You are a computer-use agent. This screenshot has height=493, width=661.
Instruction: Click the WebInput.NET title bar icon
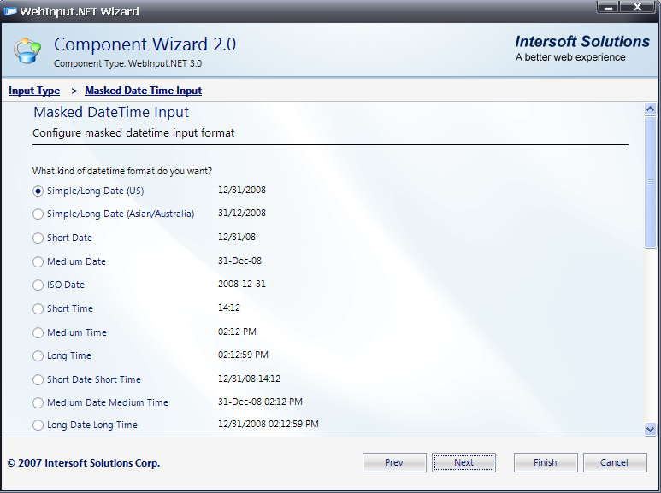[10, 11]
